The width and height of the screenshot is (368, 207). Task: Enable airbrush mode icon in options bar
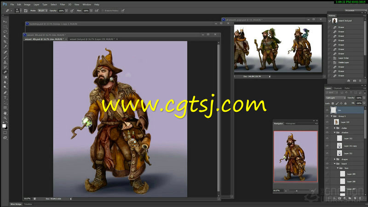(97, 11)
